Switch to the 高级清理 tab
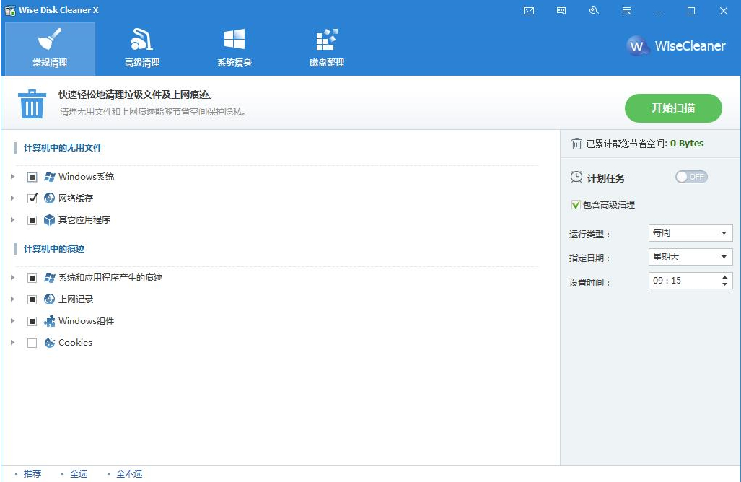 click(141, 49)
